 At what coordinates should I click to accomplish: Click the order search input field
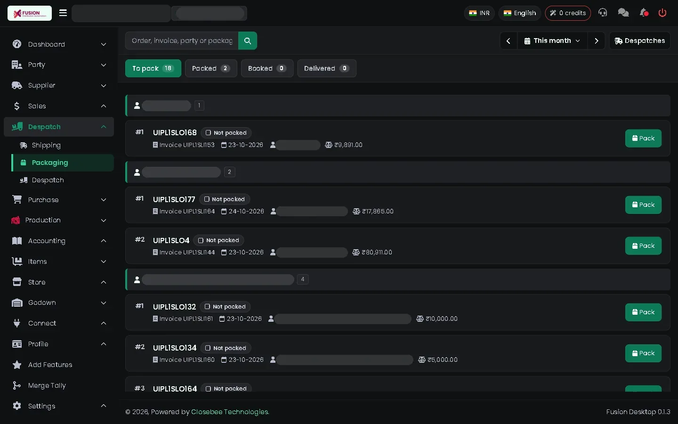pyautogui.click(x=182, y=41)
